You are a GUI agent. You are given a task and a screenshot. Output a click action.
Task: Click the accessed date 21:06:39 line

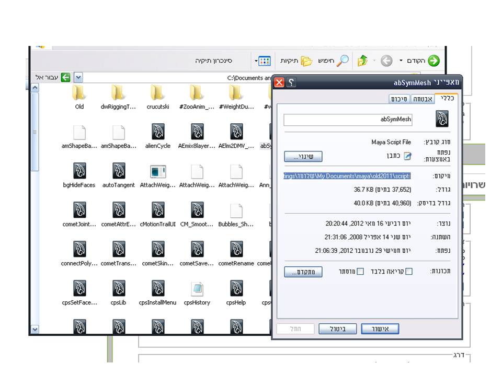(x=363, y=250)
